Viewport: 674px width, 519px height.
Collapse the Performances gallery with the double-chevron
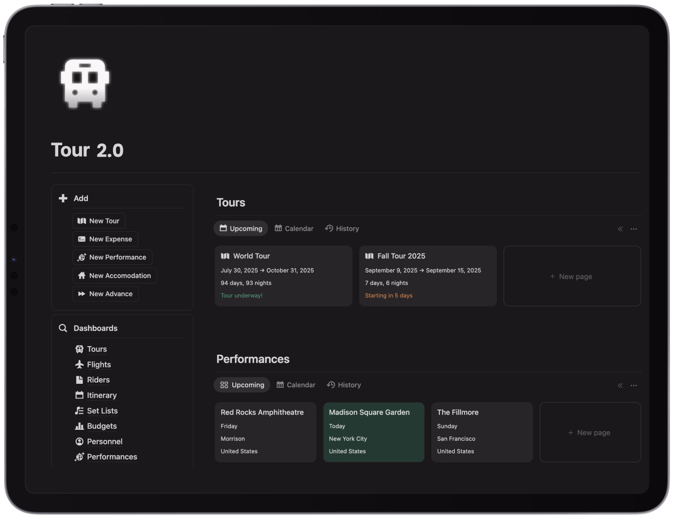(x=620, y=385)
